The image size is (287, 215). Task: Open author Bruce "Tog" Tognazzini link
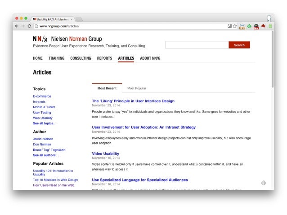pos(49,149)
